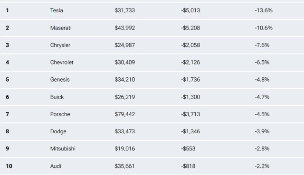Click Mitsubishi in the table
Screen dimensions: 304x175
63,148
